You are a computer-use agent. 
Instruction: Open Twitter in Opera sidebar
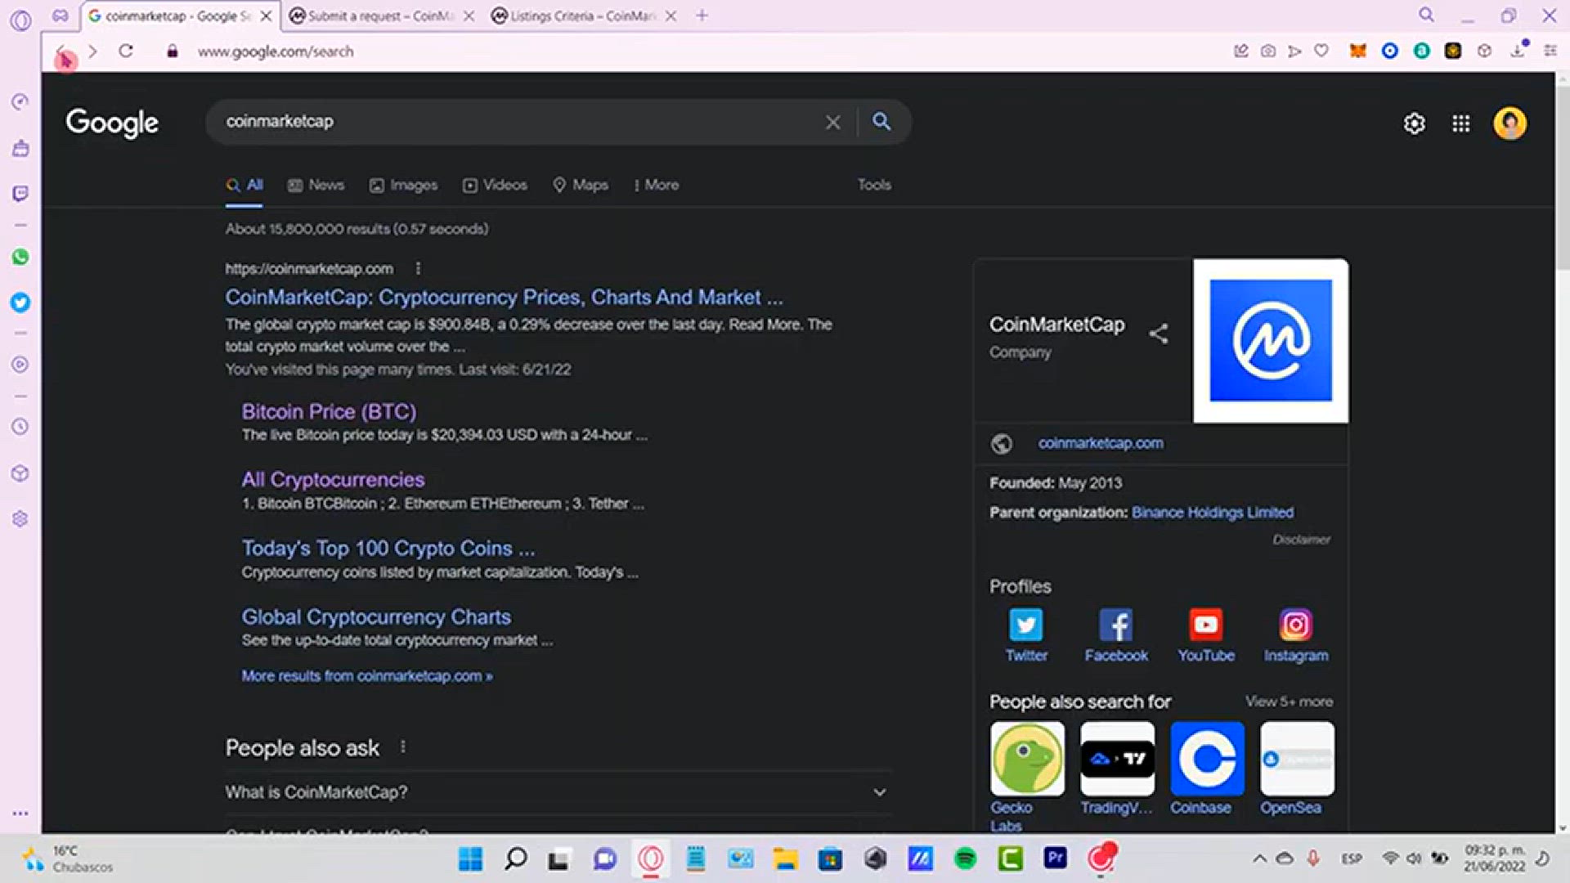[x=20, y=303]
